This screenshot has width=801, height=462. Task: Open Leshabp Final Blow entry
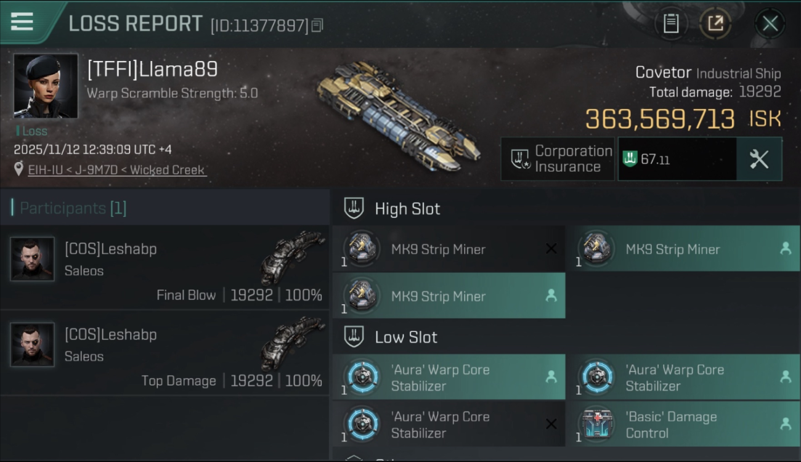coord(165,267)
